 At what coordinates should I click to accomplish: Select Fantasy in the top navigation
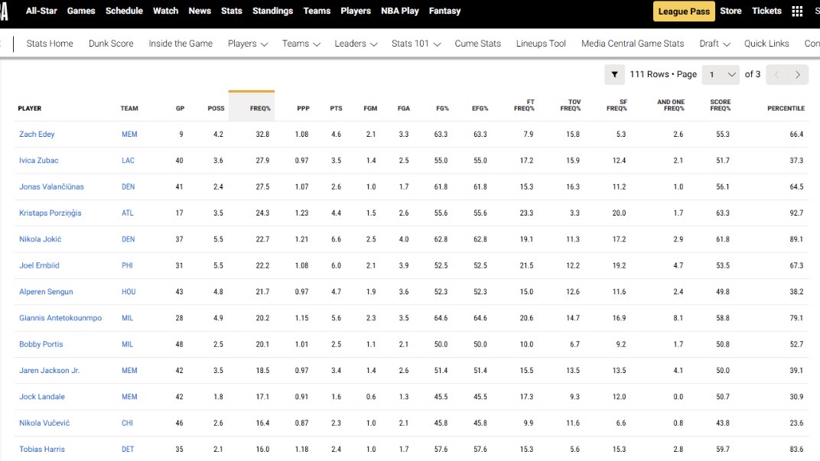(x=444, y=11)
